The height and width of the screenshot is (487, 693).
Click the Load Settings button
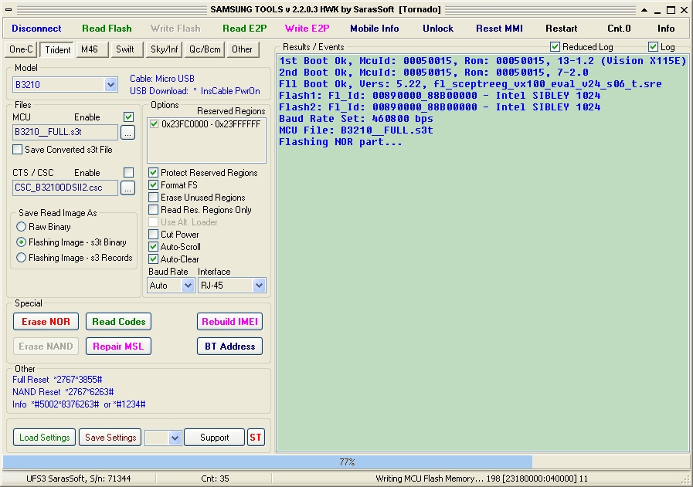pos(44,438)
